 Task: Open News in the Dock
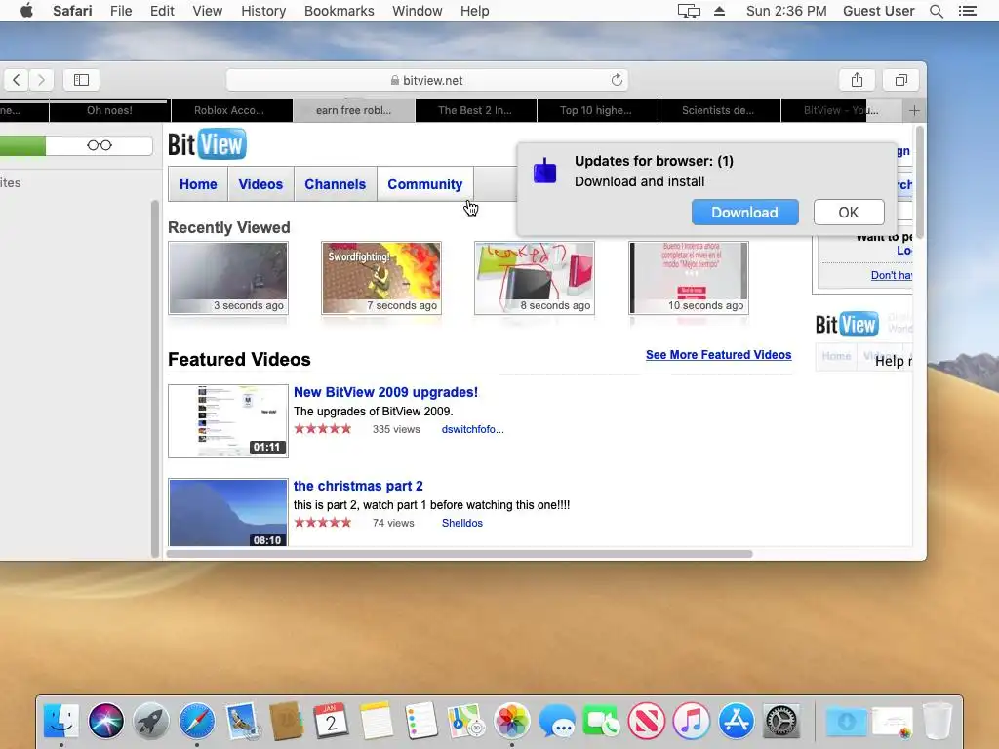click(646, 721)
